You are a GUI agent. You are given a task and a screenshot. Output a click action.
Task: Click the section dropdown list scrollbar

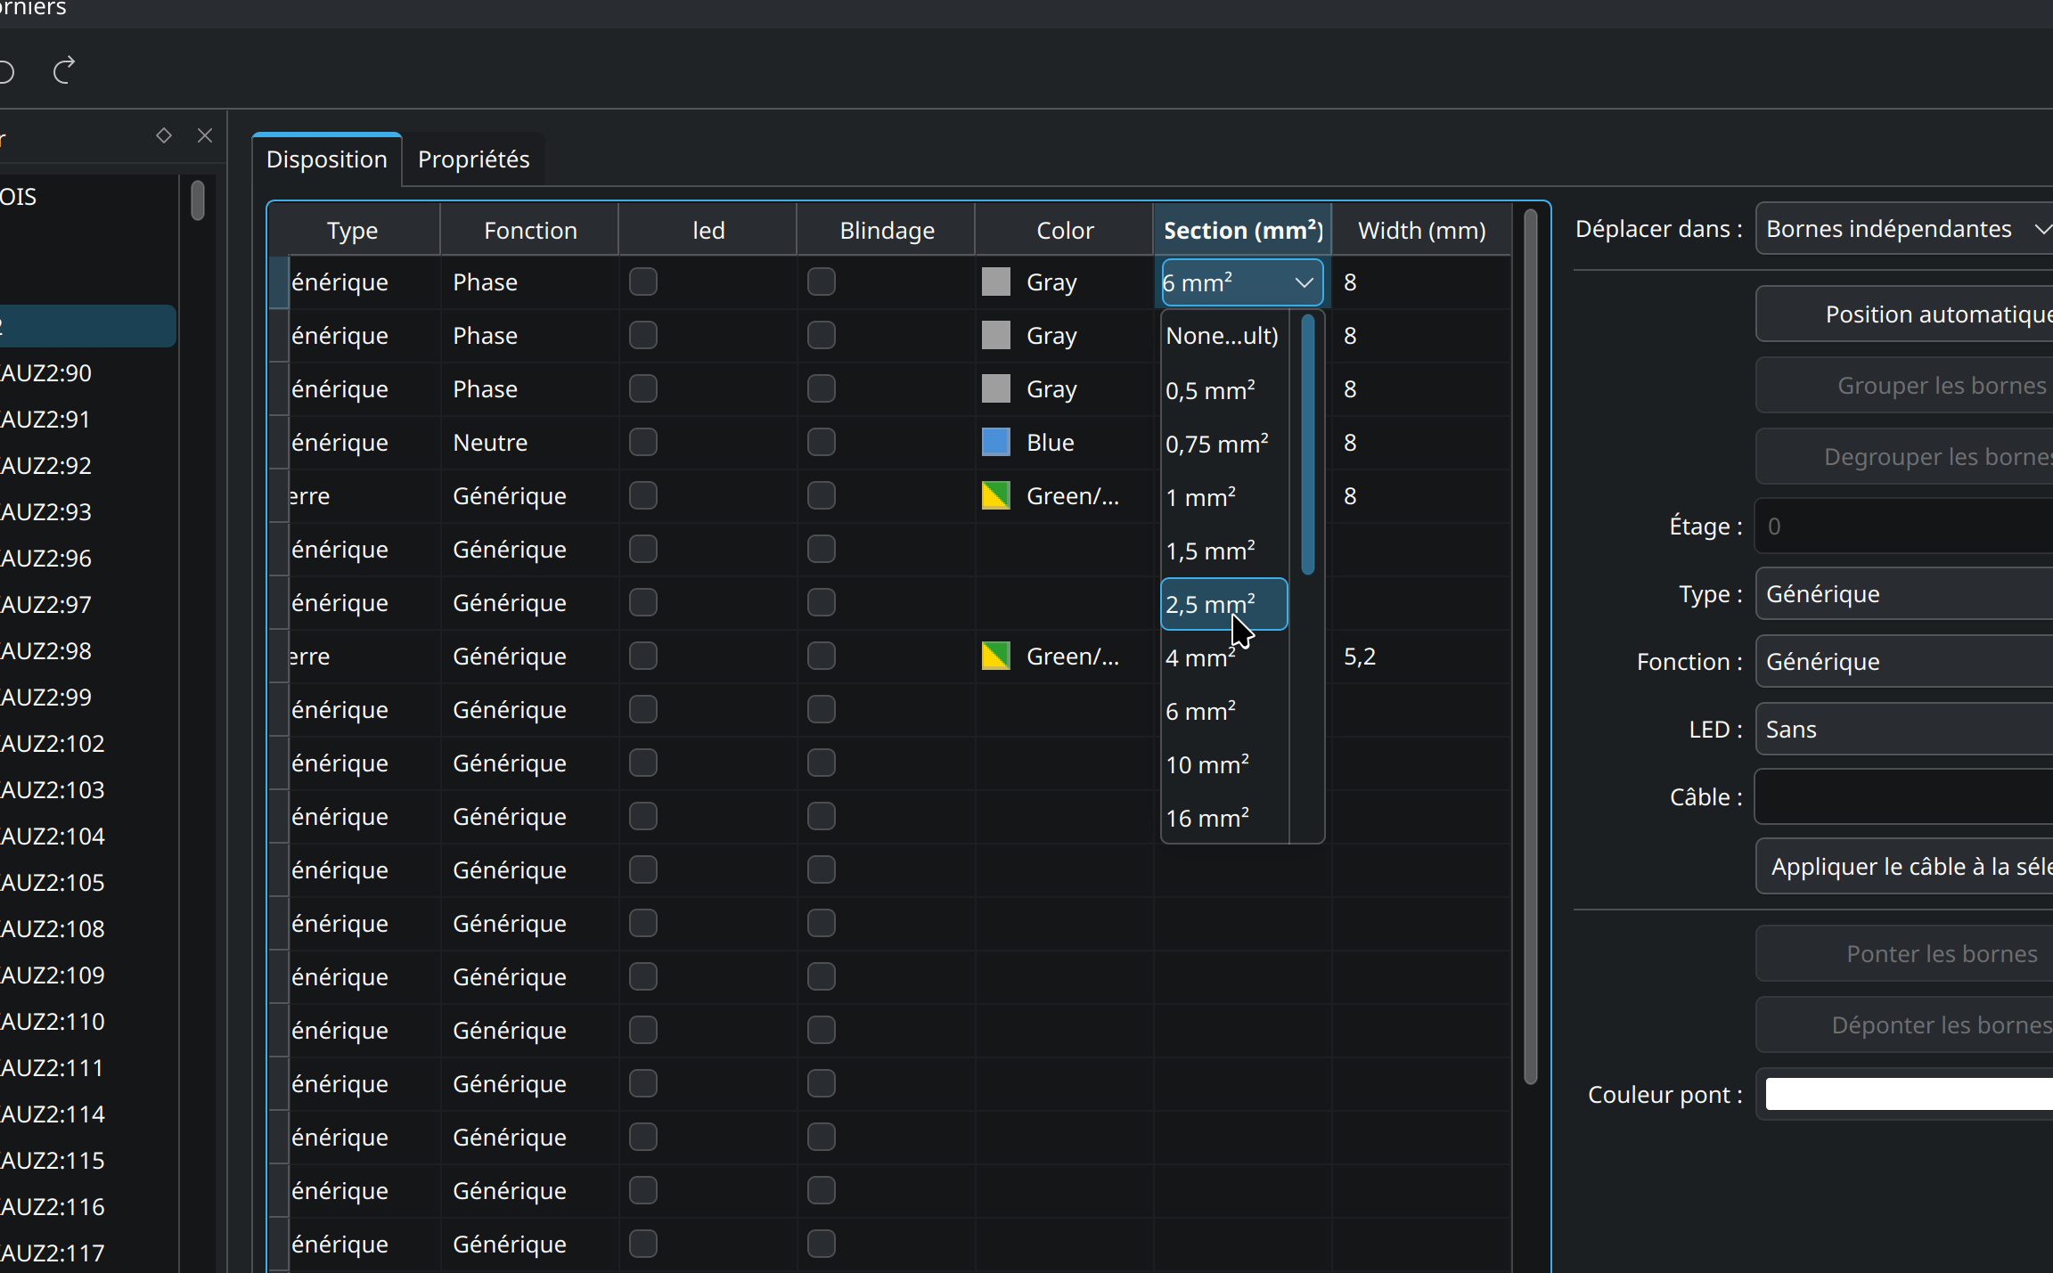coord(1308,445)
